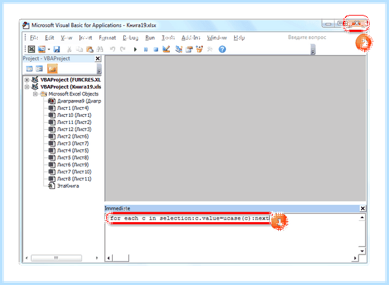Open the Debug menu
The height and width of the screenshot is (285, 389).
(x=130, y=38)
